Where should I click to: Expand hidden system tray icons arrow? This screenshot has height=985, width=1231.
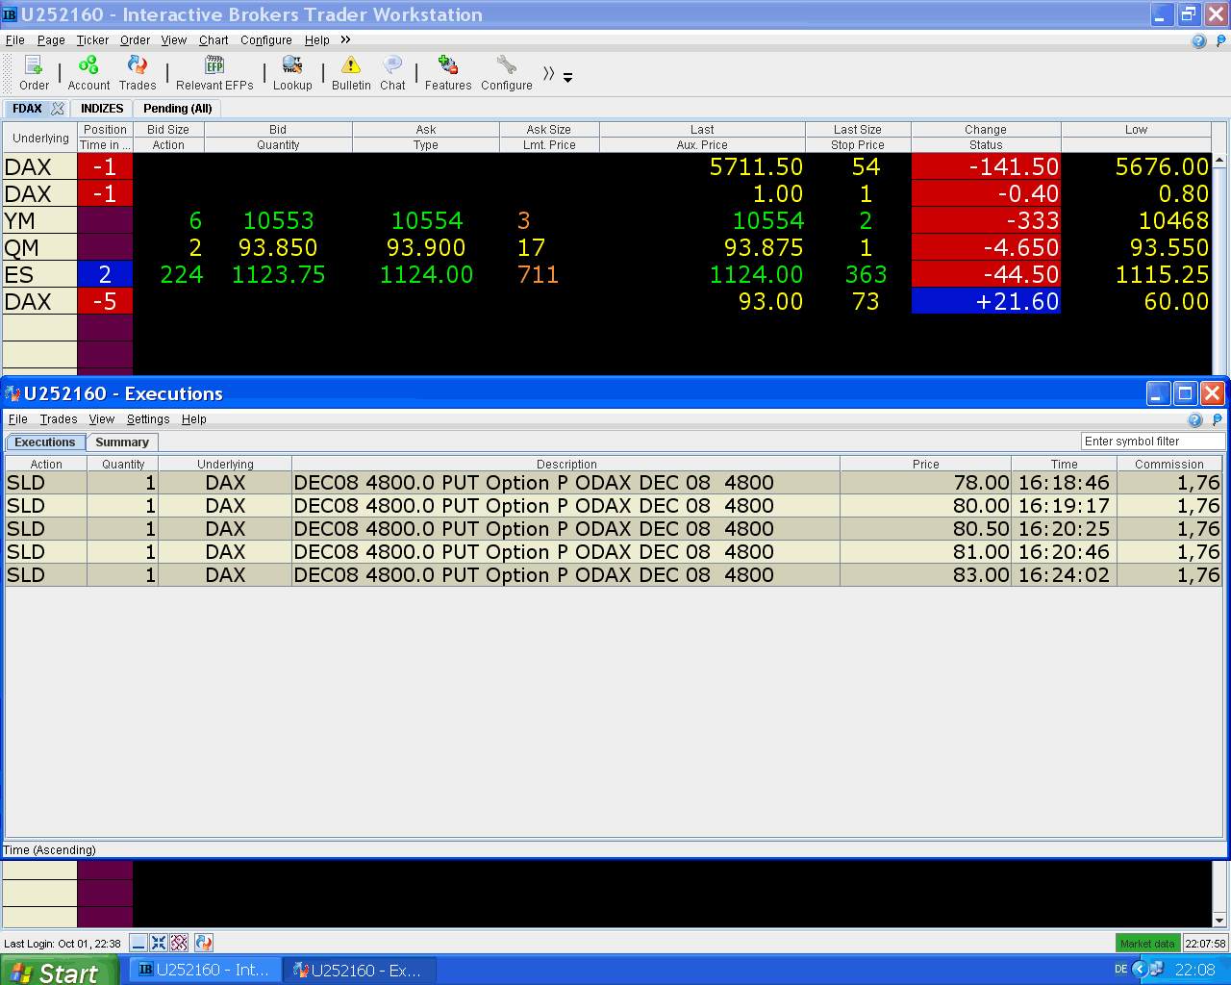point(1141,970)
